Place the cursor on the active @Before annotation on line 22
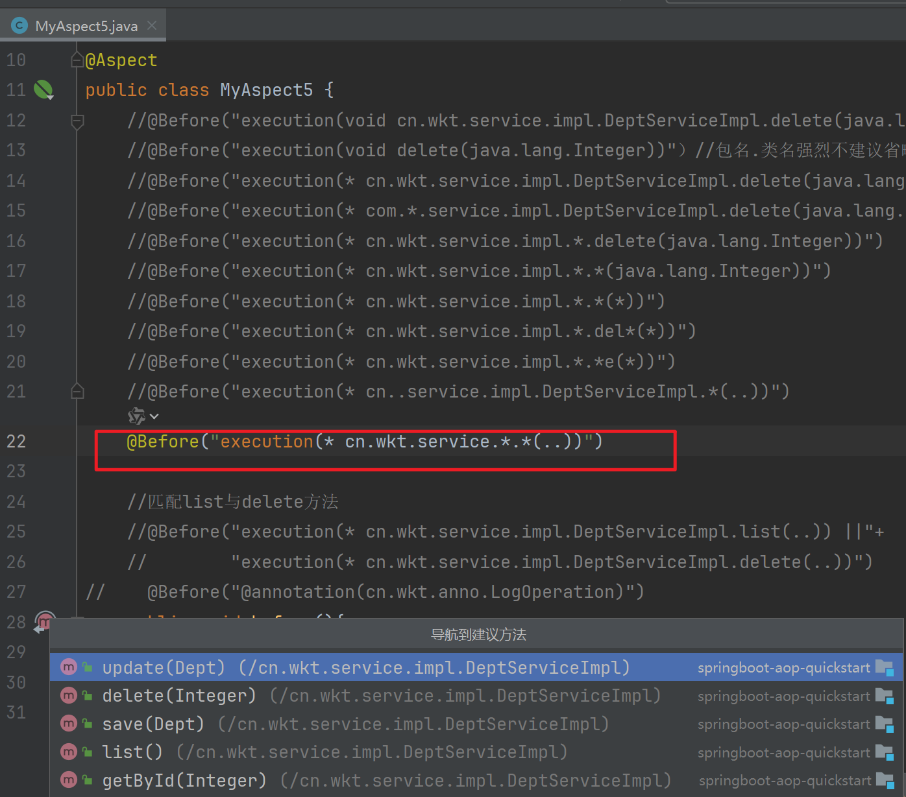The image size is (906, 797). (164, 442)
